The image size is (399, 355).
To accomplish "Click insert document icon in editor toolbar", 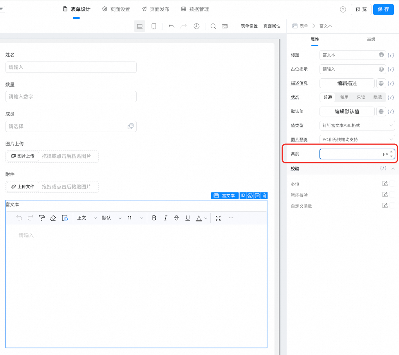I will (x=65, y=218).
